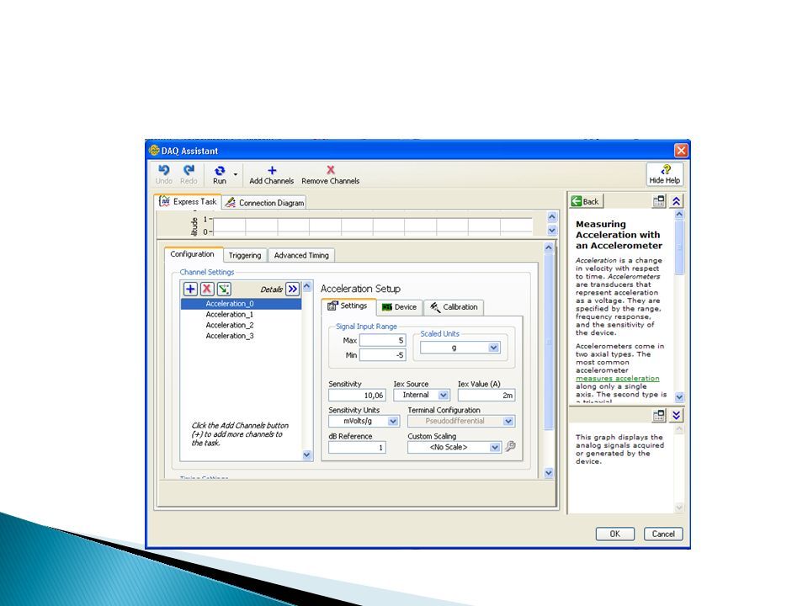Open the Calibration tab

point(454,307)
